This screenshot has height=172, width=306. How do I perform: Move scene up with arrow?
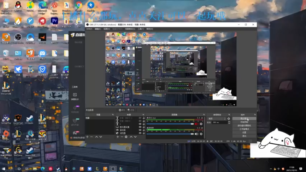point(96,137)
